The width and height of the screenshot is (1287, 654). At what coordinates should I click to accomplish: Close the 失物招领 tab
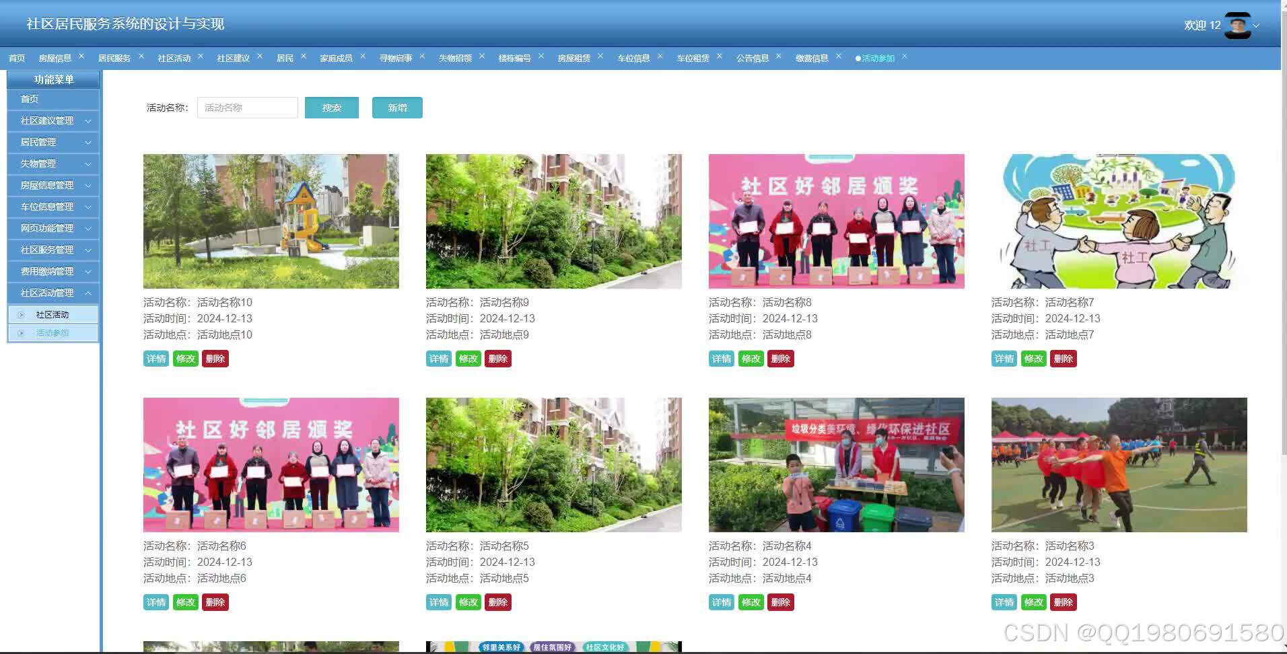[482, 57]
